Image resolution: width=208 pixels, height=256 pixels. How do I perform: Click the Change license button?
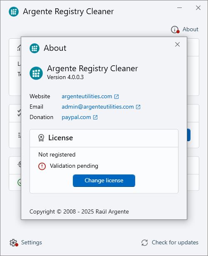[104, 181]
